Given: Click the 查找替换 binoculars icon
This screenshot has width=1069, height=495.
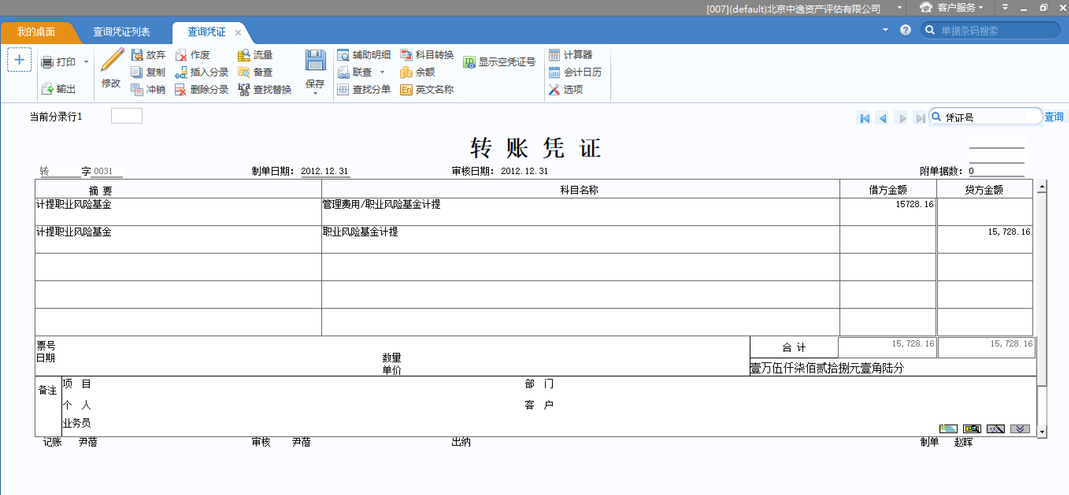Looking at the screenshot, I should coord(244,90).
